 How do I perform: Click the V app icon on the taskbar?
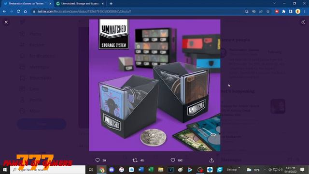pyautogui.click(x=170, y=170)
